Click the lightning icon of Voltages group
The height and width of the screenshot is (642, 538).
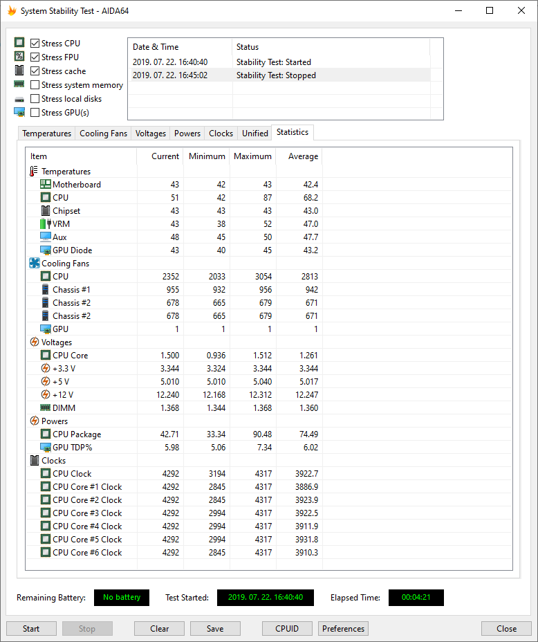pyautogui.click(x=35, y=342)
